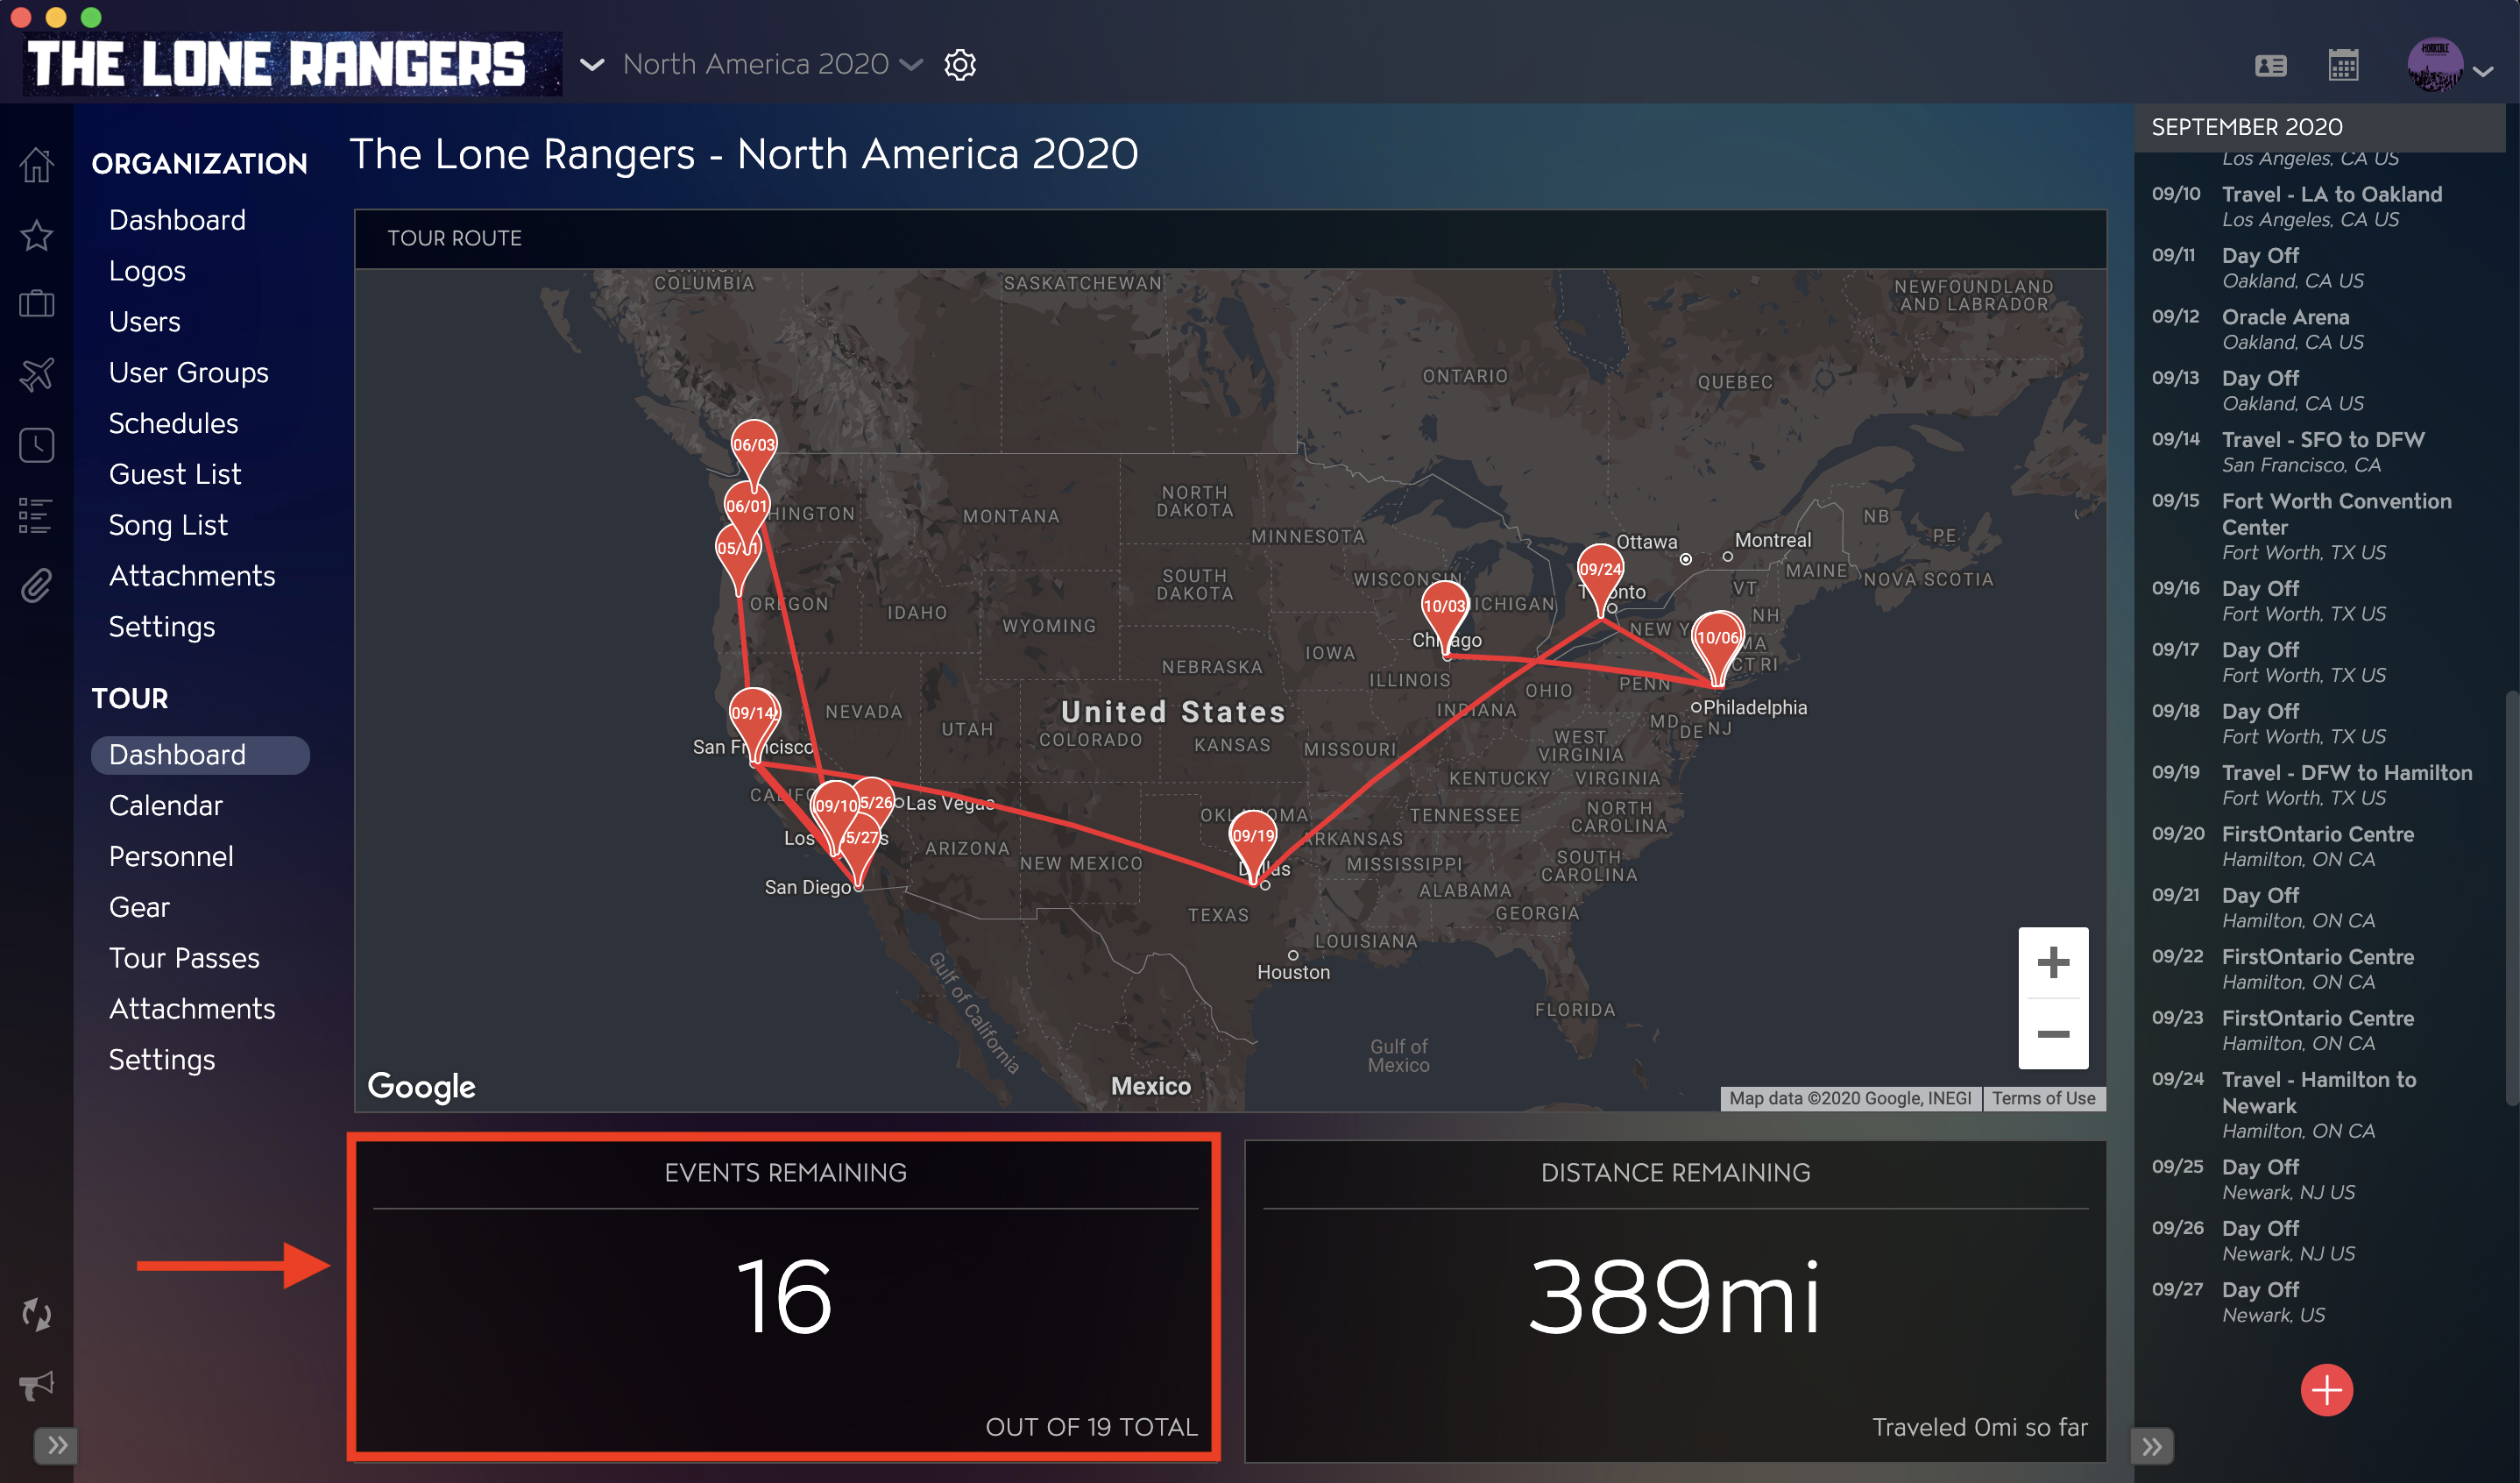The width and height of the screenshot is (2520, 1483).
Task: Open User Groups menu item
Action: tap(188, 373)
